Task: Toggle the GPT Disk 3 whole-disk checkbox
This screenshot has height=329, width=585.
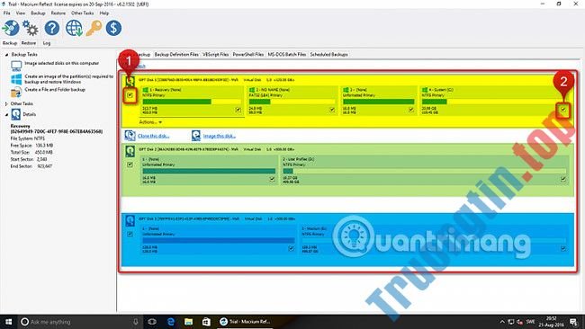Action: point(130,234)
